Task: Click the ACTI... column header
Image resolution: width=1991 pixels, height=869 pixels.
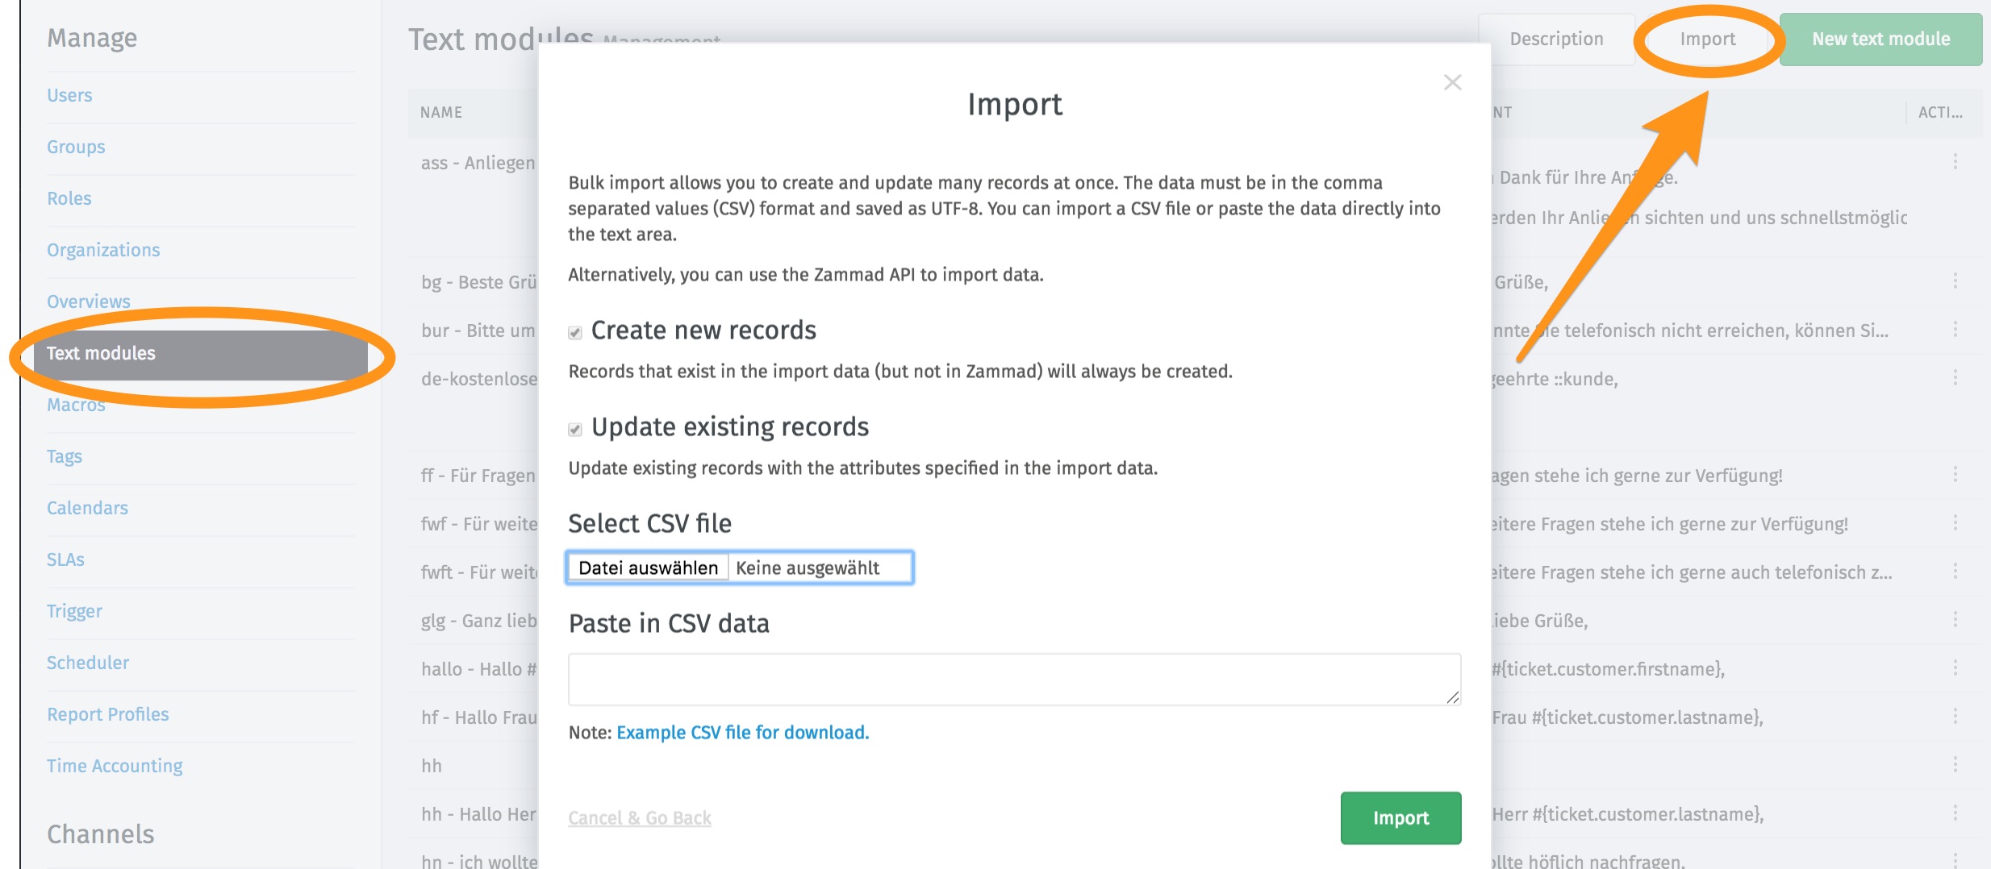Action: pyautogui.click(x=1940, y=113)
